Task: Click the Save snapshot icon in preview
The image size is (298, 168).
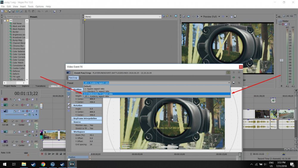Action: 235,16
